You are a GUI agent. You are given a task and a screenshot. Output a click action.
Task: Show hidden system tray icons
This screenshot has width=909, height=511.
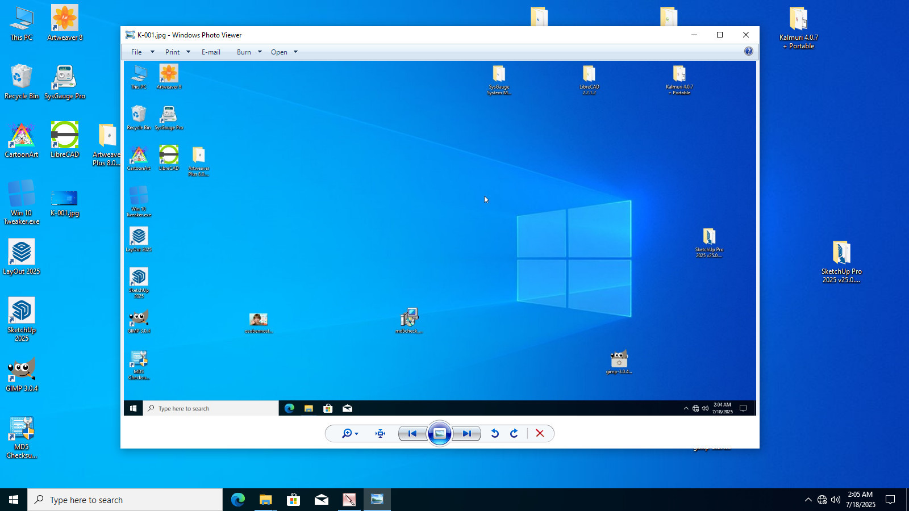tap(808, 500)
